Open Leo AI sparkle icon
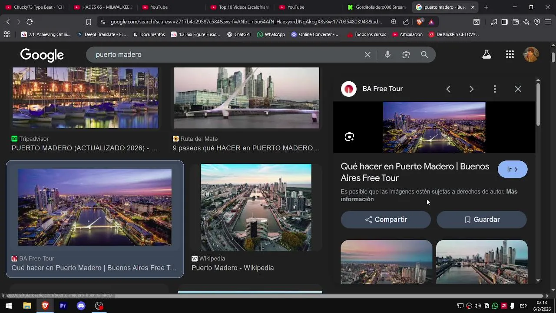 pyautogui.click(x=526, y=22)
